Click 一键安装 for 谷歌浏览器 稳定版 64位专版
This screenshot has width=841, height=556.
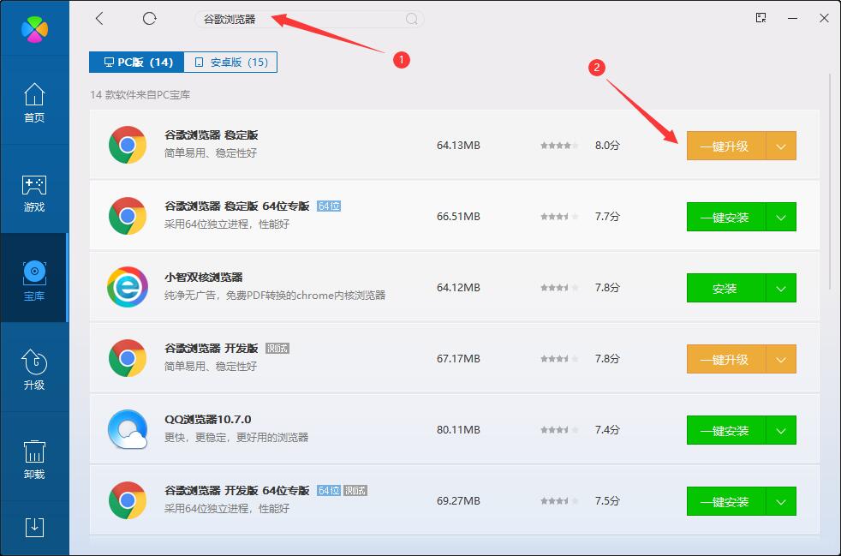click(x=725, y=217)
